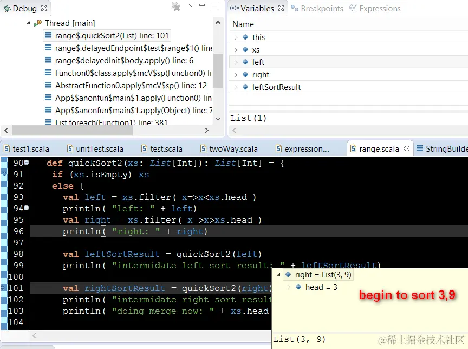
Task: Click the remove all terminated launches icon
Action: coord(176,7)
